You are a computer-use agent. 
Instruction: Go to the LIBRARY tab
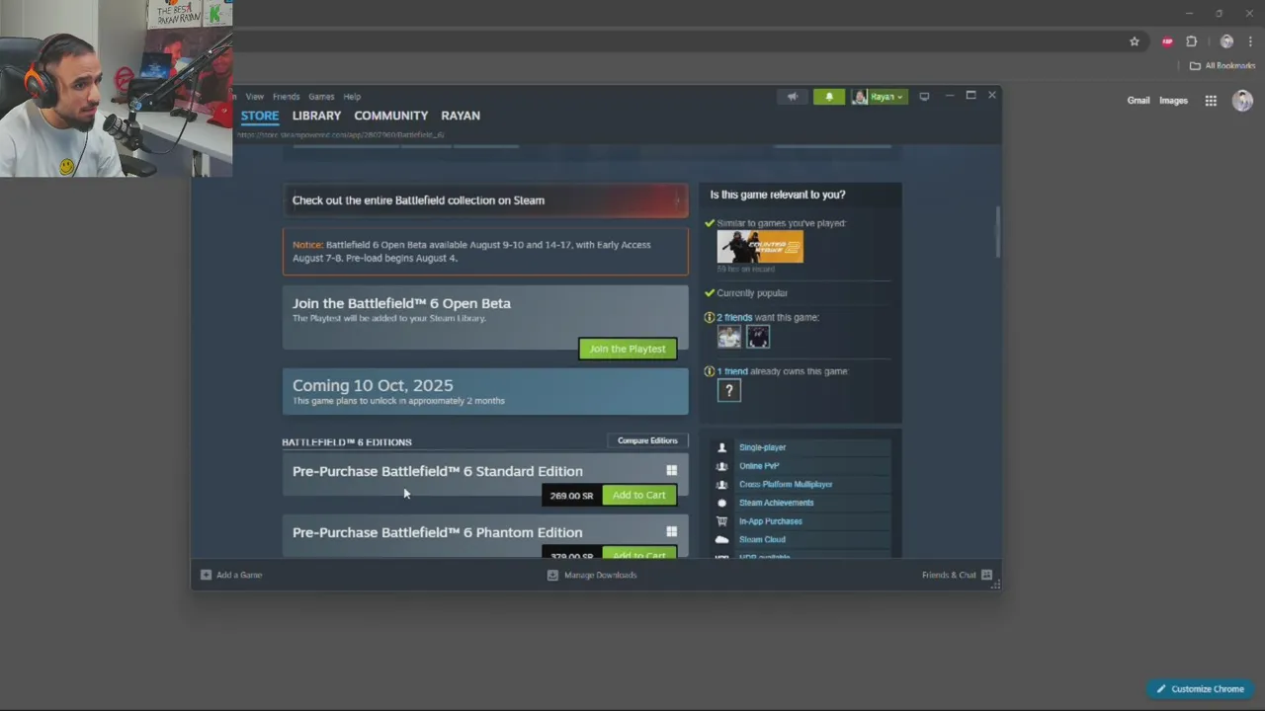316,116
